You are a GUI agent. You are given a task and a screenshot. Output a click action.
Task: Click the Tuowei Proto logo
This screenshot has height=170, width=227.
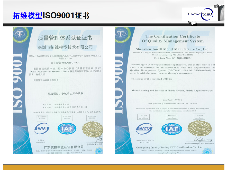click(200, 14)
